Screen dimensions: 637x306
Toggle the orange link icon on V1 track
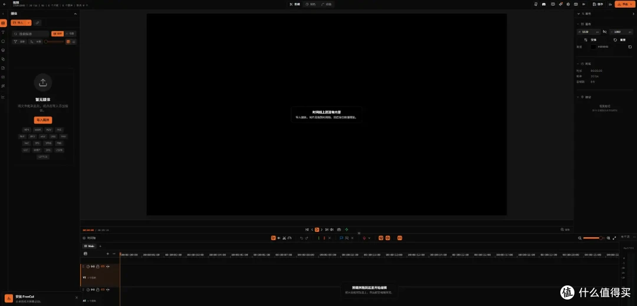tap(103, 267)
